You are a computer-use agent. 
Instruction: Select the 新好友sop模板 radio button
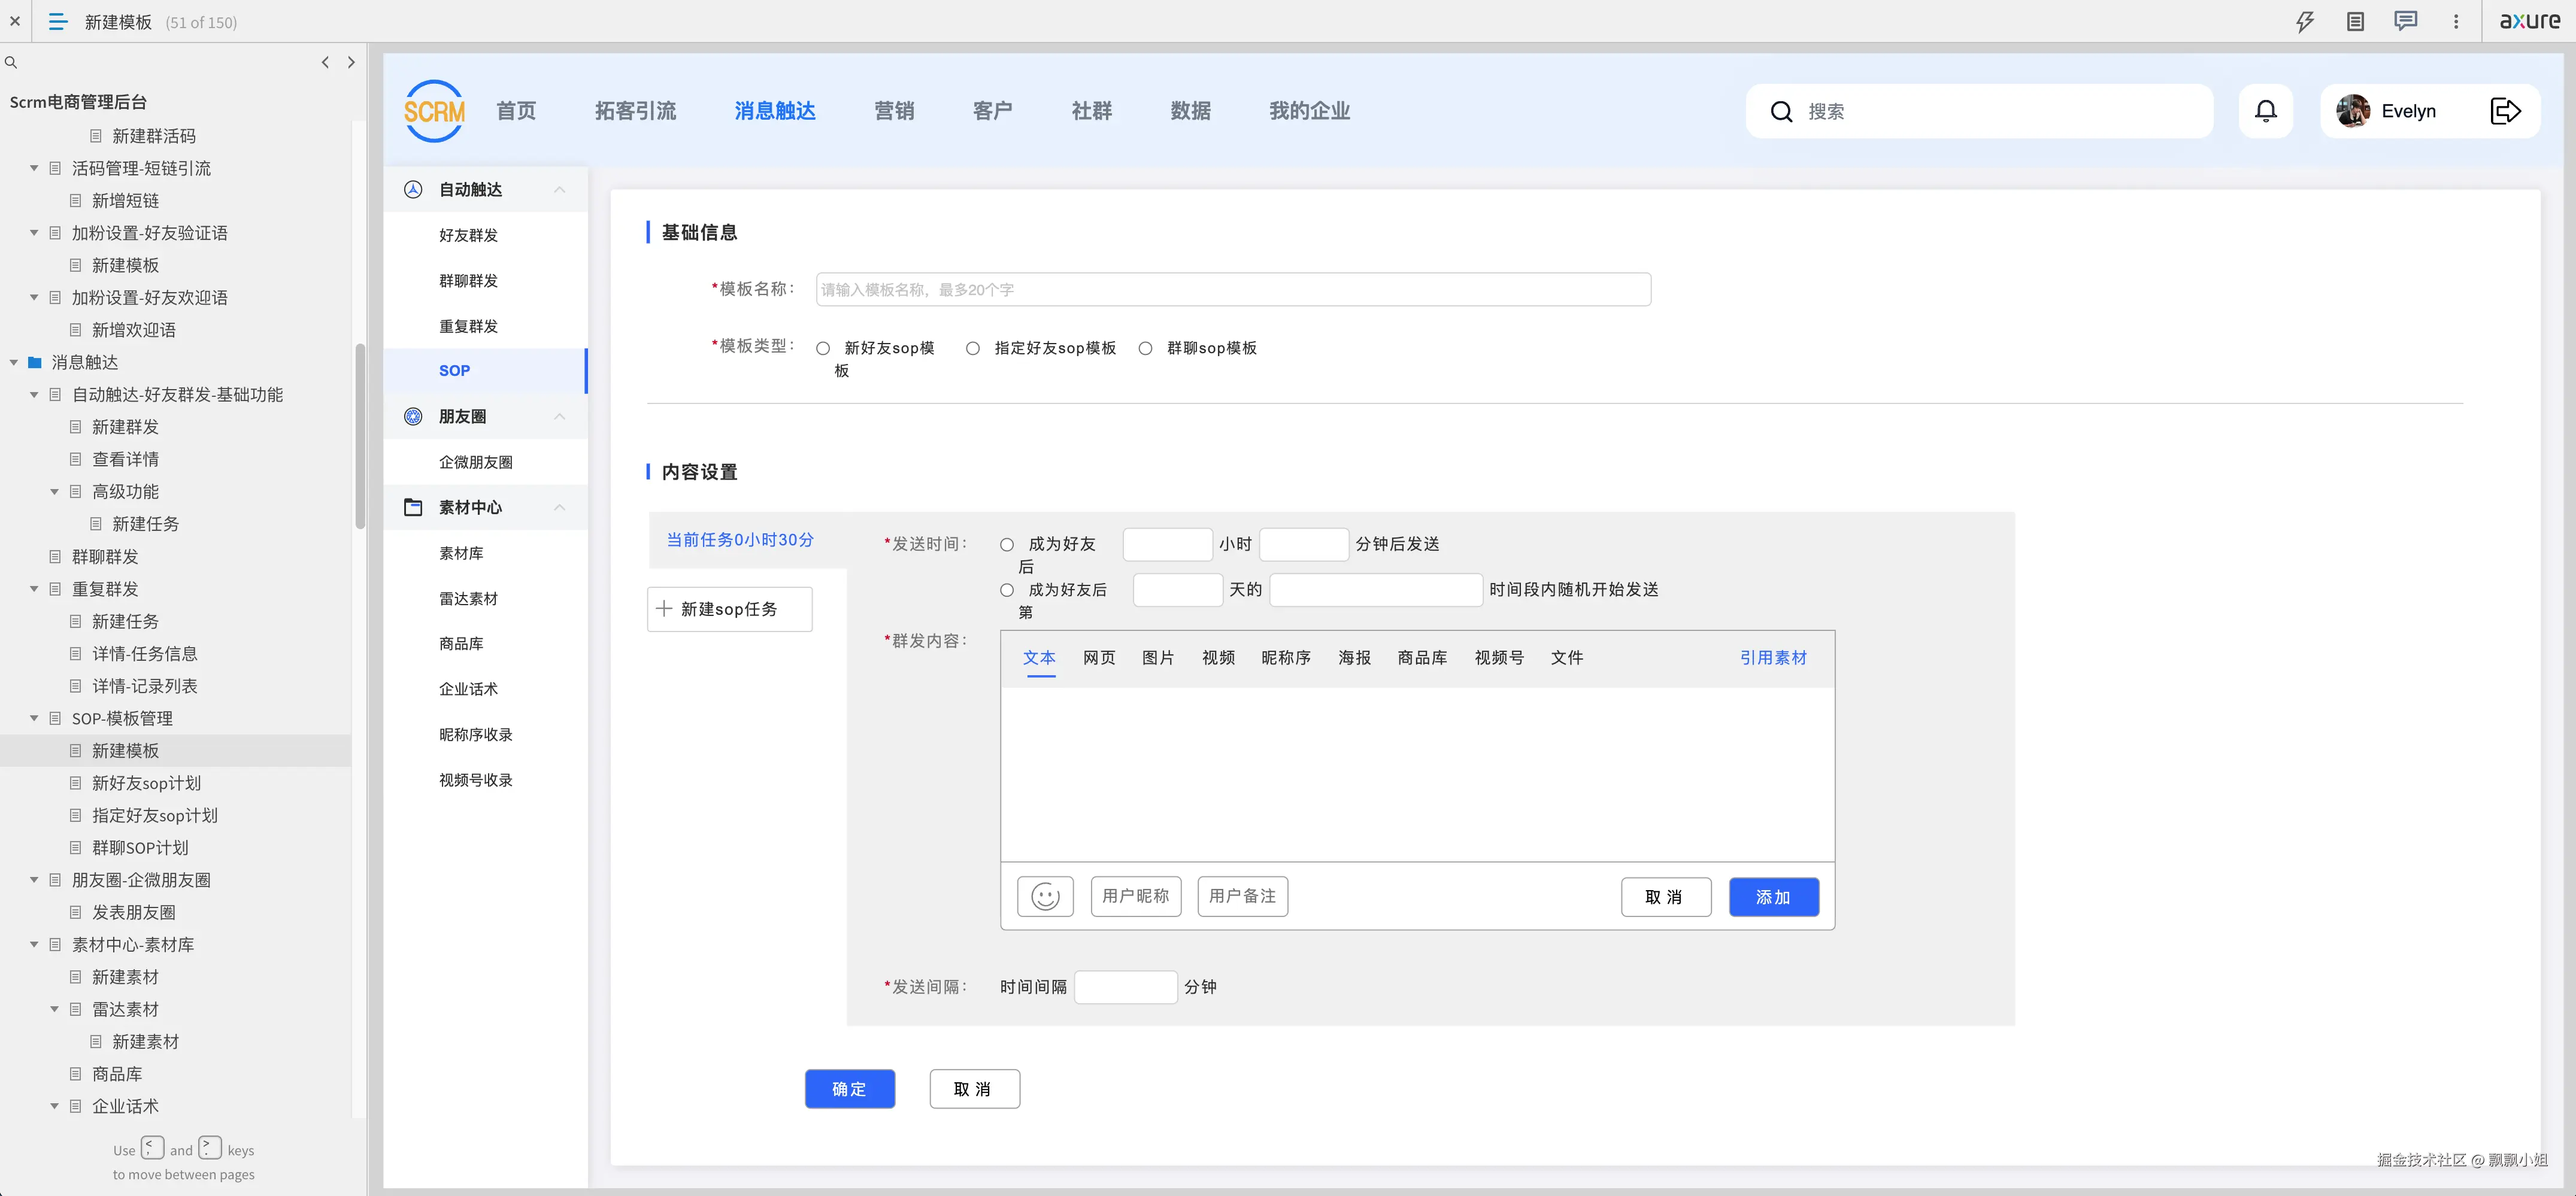[x=823, y=348]
